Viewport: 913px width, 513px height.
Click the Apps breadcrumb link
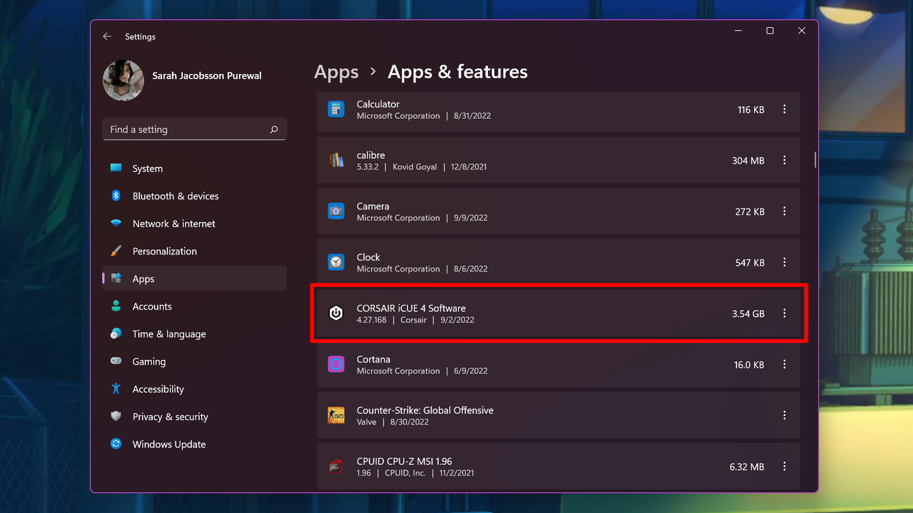pyautogui.click(x=336, y=72)
